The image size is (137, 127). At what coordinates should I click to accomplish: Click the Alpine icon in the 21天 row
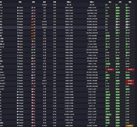coord(18,47)
